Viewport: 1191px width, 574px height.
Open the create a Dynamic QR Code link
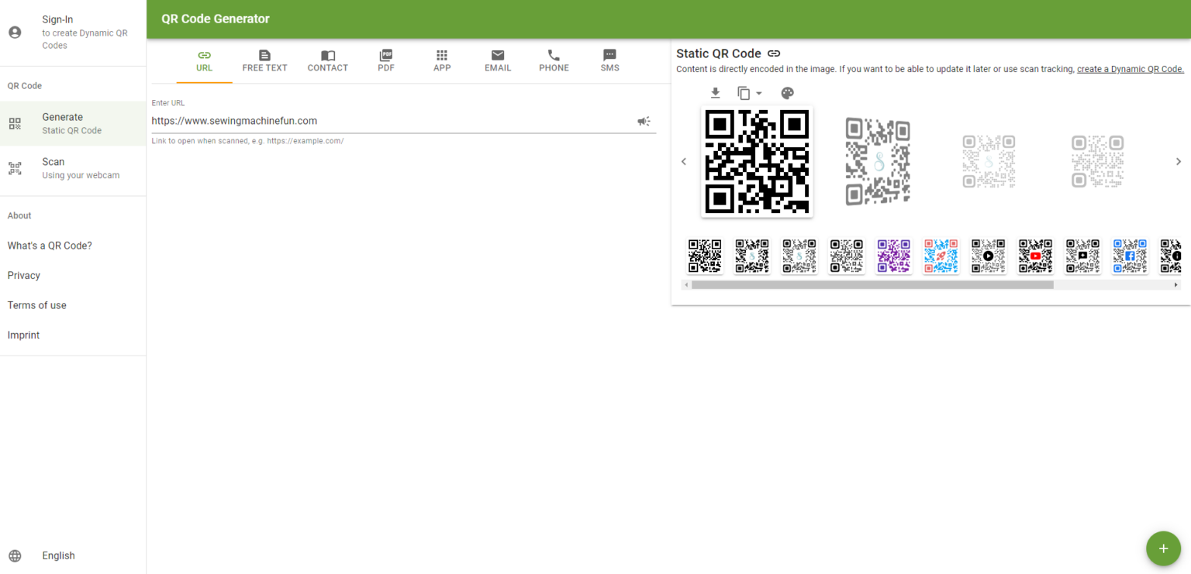point(1129,69)
